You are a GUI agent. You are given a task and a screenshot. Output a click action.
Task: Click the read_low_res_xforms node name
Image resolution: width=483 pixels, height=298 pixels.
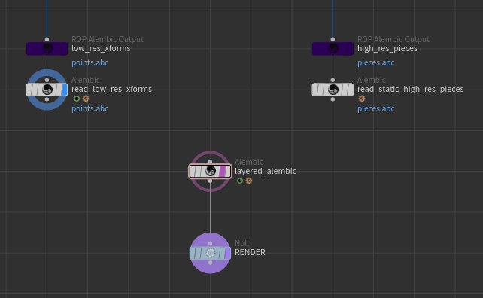tap(112, 89)
